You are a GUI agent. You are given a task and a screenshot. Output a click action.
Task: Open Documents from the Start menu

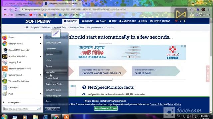pos(51,49)
